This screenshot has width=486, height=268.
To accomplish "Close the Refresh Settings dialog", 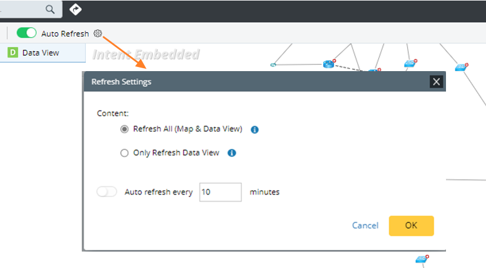I will pos(436,82).
